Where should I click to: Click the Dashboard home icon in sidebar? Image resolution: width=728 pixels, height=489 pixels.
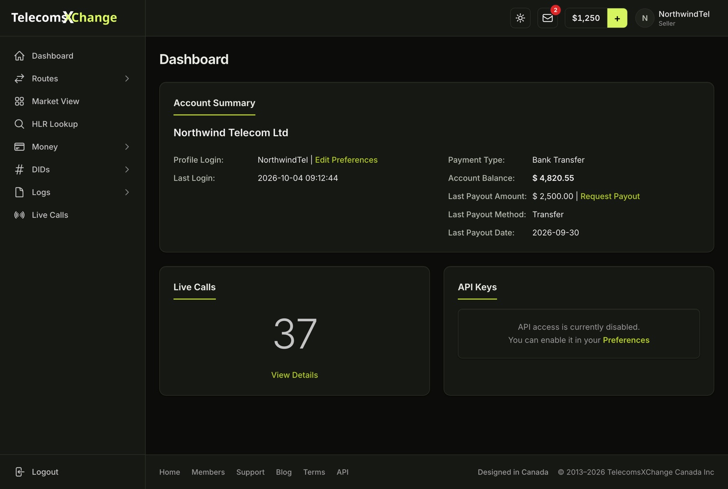[19, 56]
